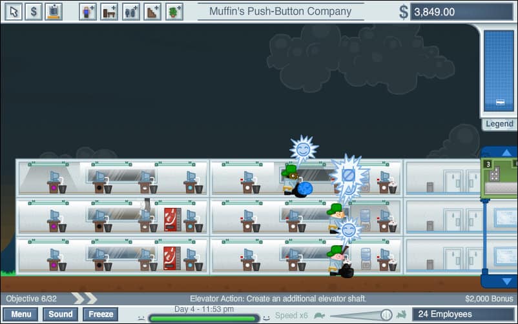Screen dimensions: 518x324
Task: Click the Objective 6/32 label
Action: click(32, 299)
